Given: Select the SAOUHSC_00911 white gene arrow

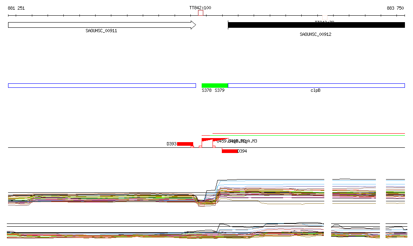Looking at the screenshot, I should click(x=102, y=25).
